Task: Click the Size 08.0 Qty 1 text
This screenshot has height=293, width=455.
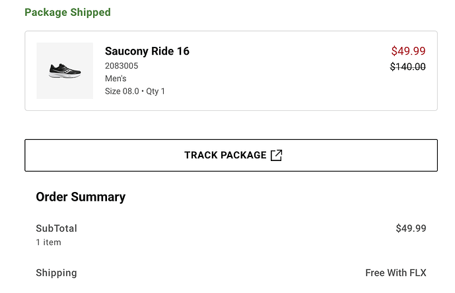Action: coord(135,91)
